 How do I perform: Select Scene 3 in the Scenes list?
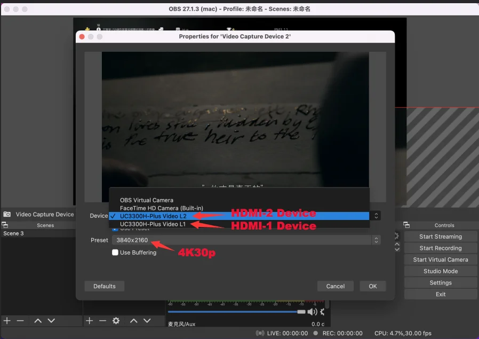(38, 233)
